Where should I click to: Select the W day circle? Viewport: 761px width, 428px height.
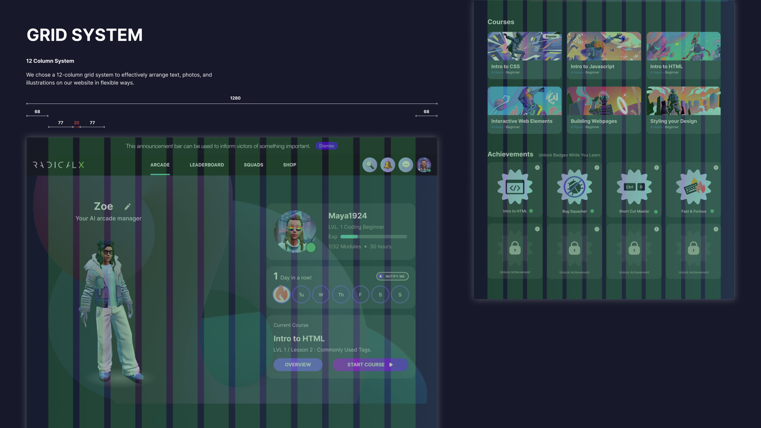pos(321,294)
